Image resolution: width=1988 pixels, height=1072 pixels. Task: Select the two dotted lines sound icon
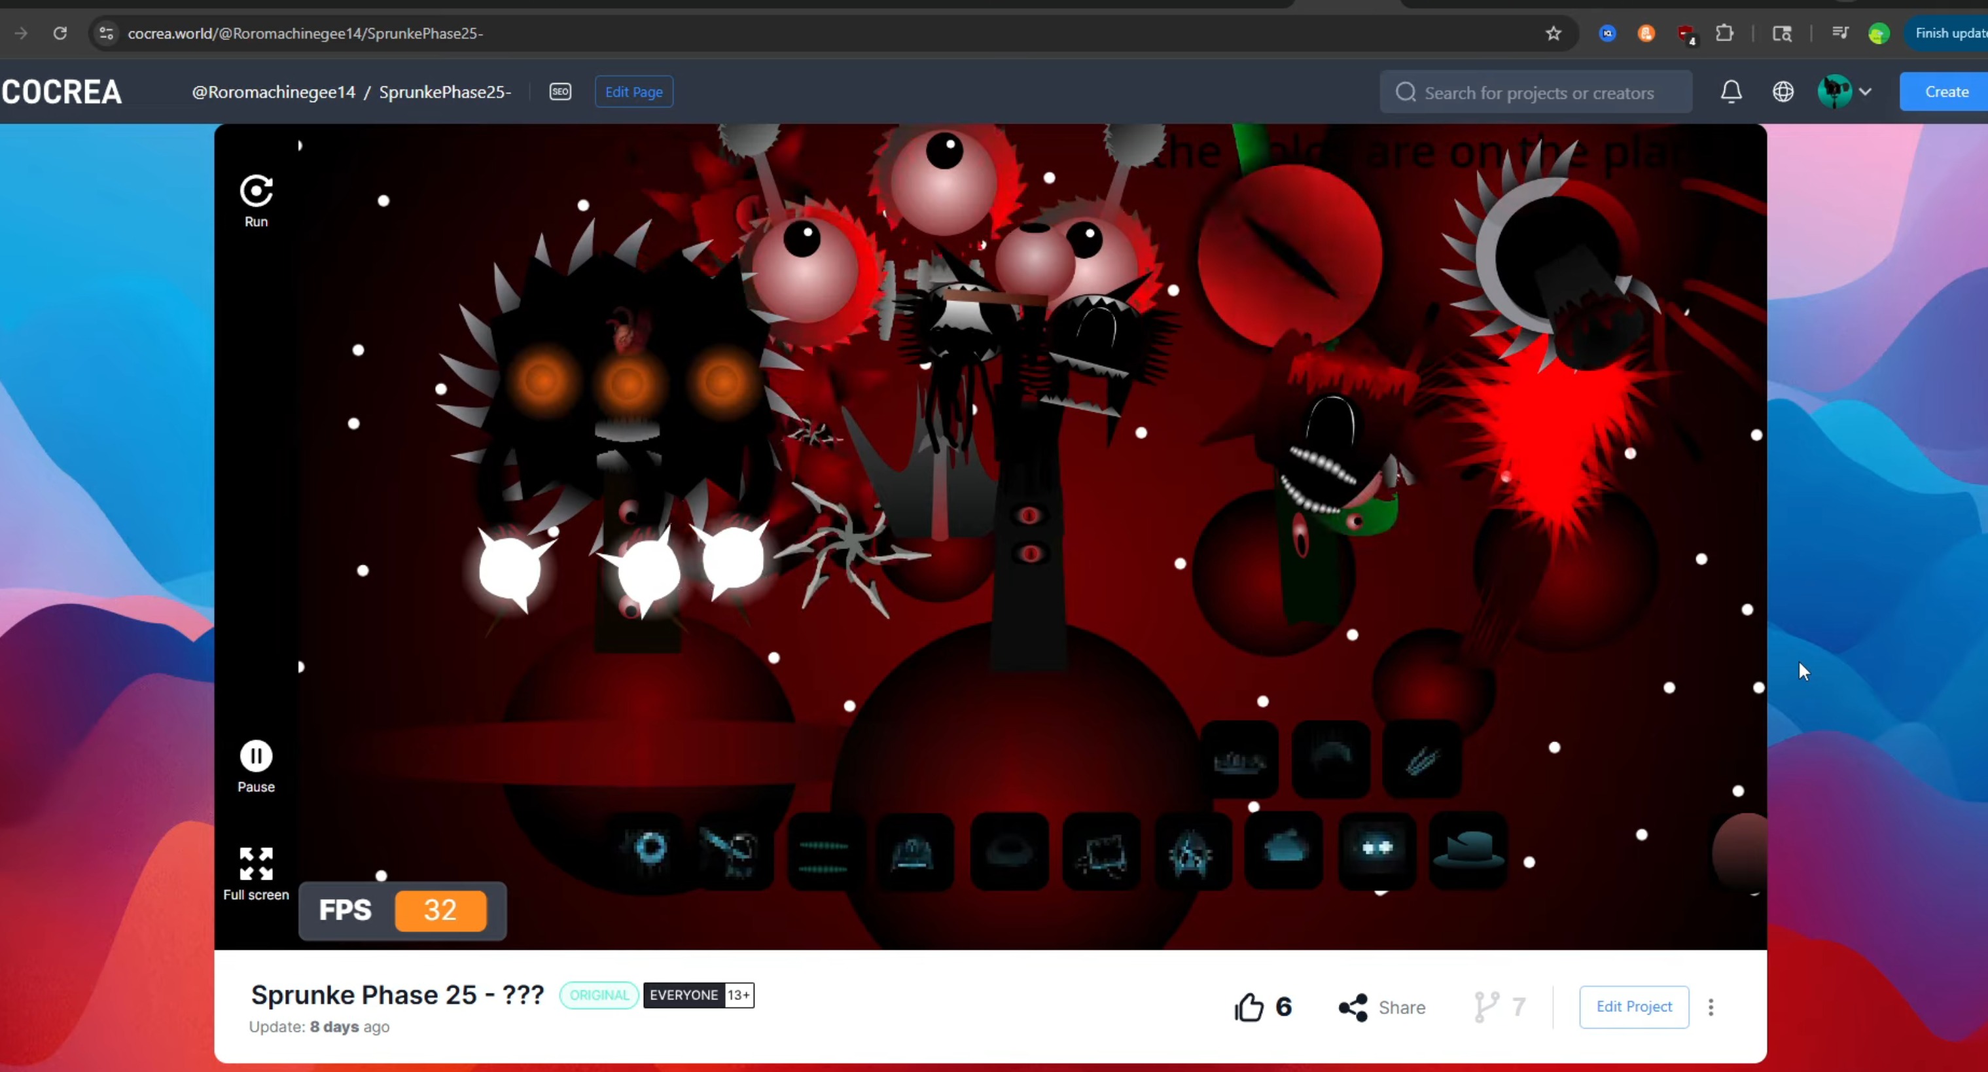click(825, 852)
